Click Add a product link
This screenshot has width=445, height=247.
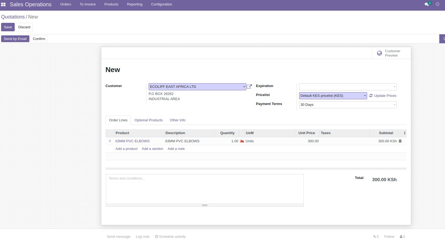(x=126, y=149)
